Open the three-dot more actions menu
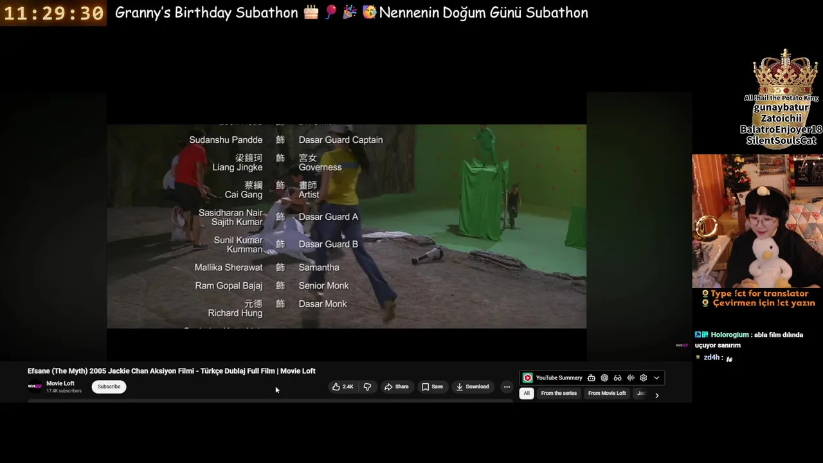Screen dimensions: 823x463 [x=507, y=386]
